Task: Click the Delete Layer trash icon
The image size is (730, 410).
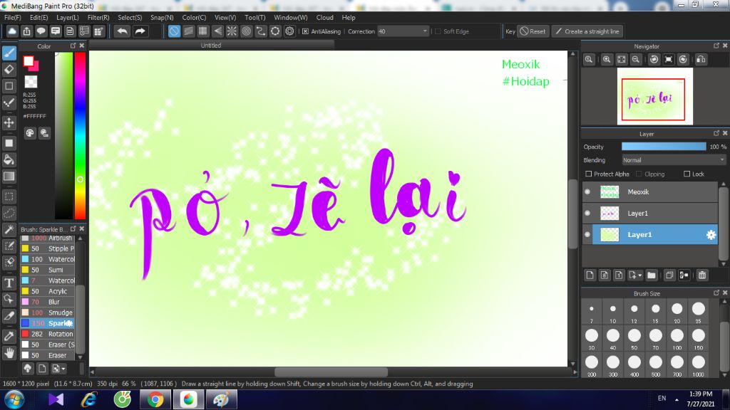Action: 702,275
